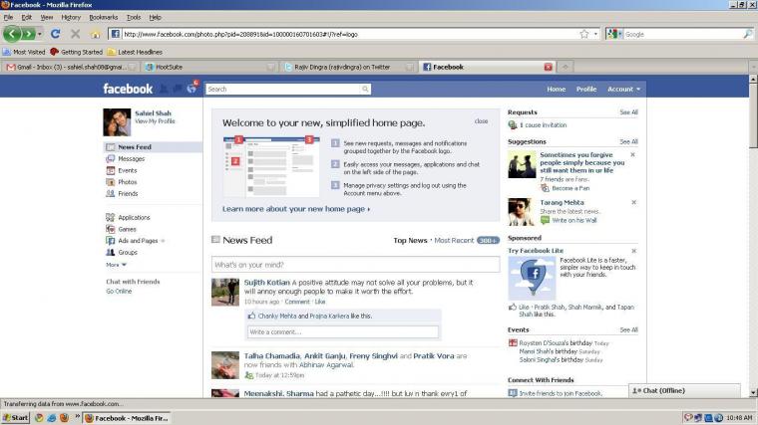Click the Facebook logo in blue bar
This screenshot has height=425, width=758.
point(128,89)
